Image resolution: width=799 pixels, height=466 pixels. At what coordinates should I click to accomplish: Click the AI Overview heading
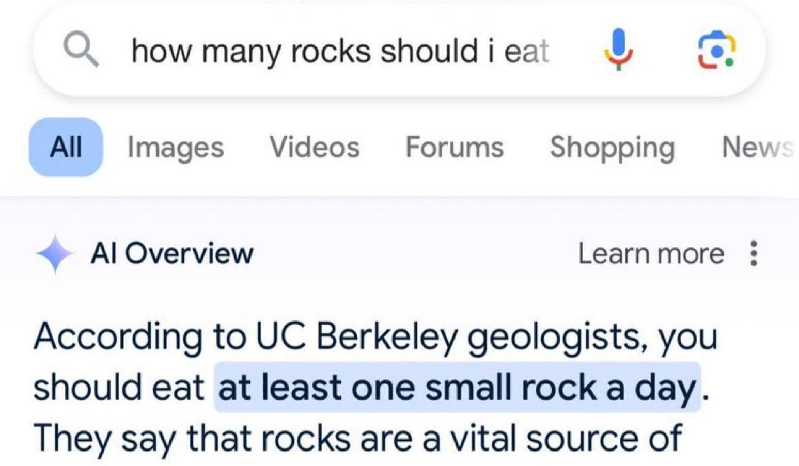[173, 253]
